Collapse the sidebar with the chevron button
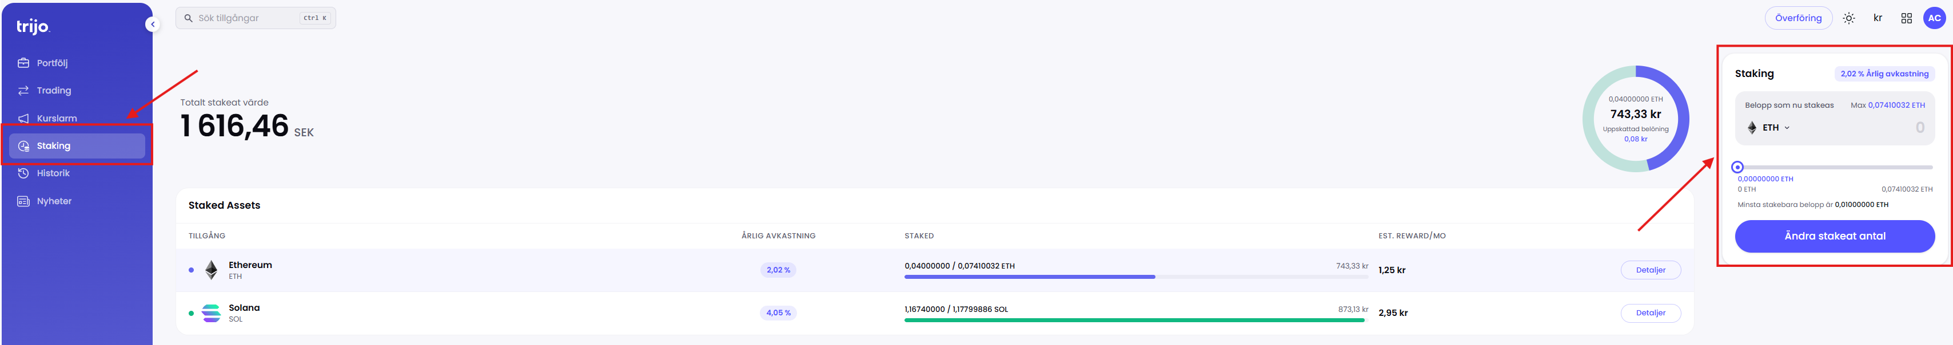Viewport: 1953px width, 345px height. (153, 24)
